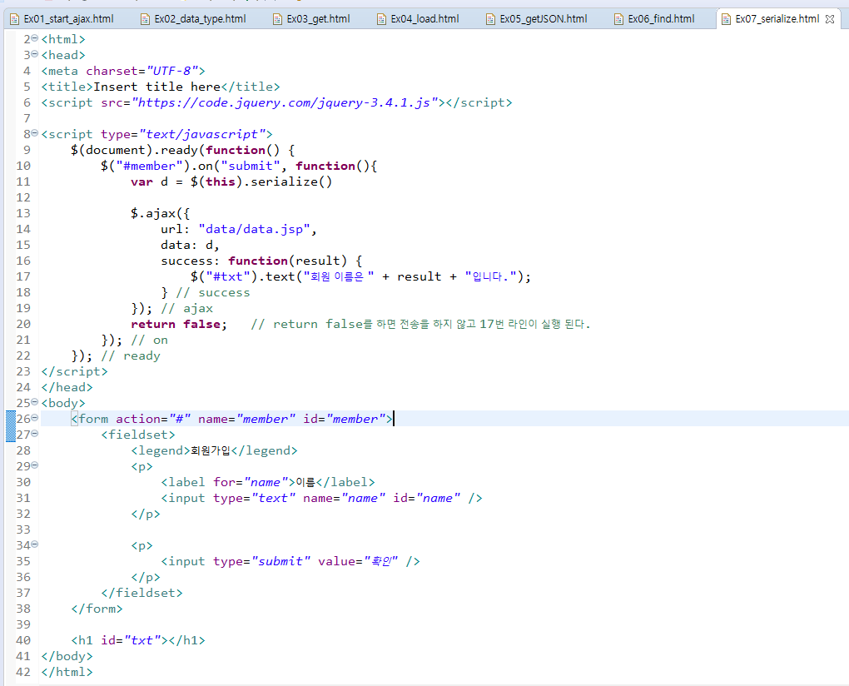The width and height of the screenshot is (849, 686).
Task: Click the closing </fieldset> tag
Action: pos(141,593)
